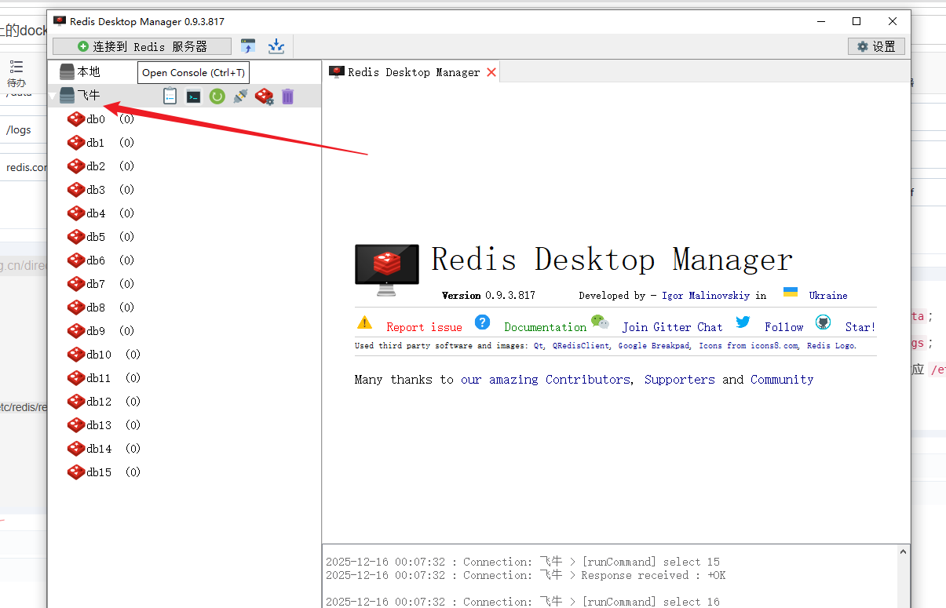Open the Star! link
The height and width of the screenshot is (608, 946).
(x=860, y=327)
